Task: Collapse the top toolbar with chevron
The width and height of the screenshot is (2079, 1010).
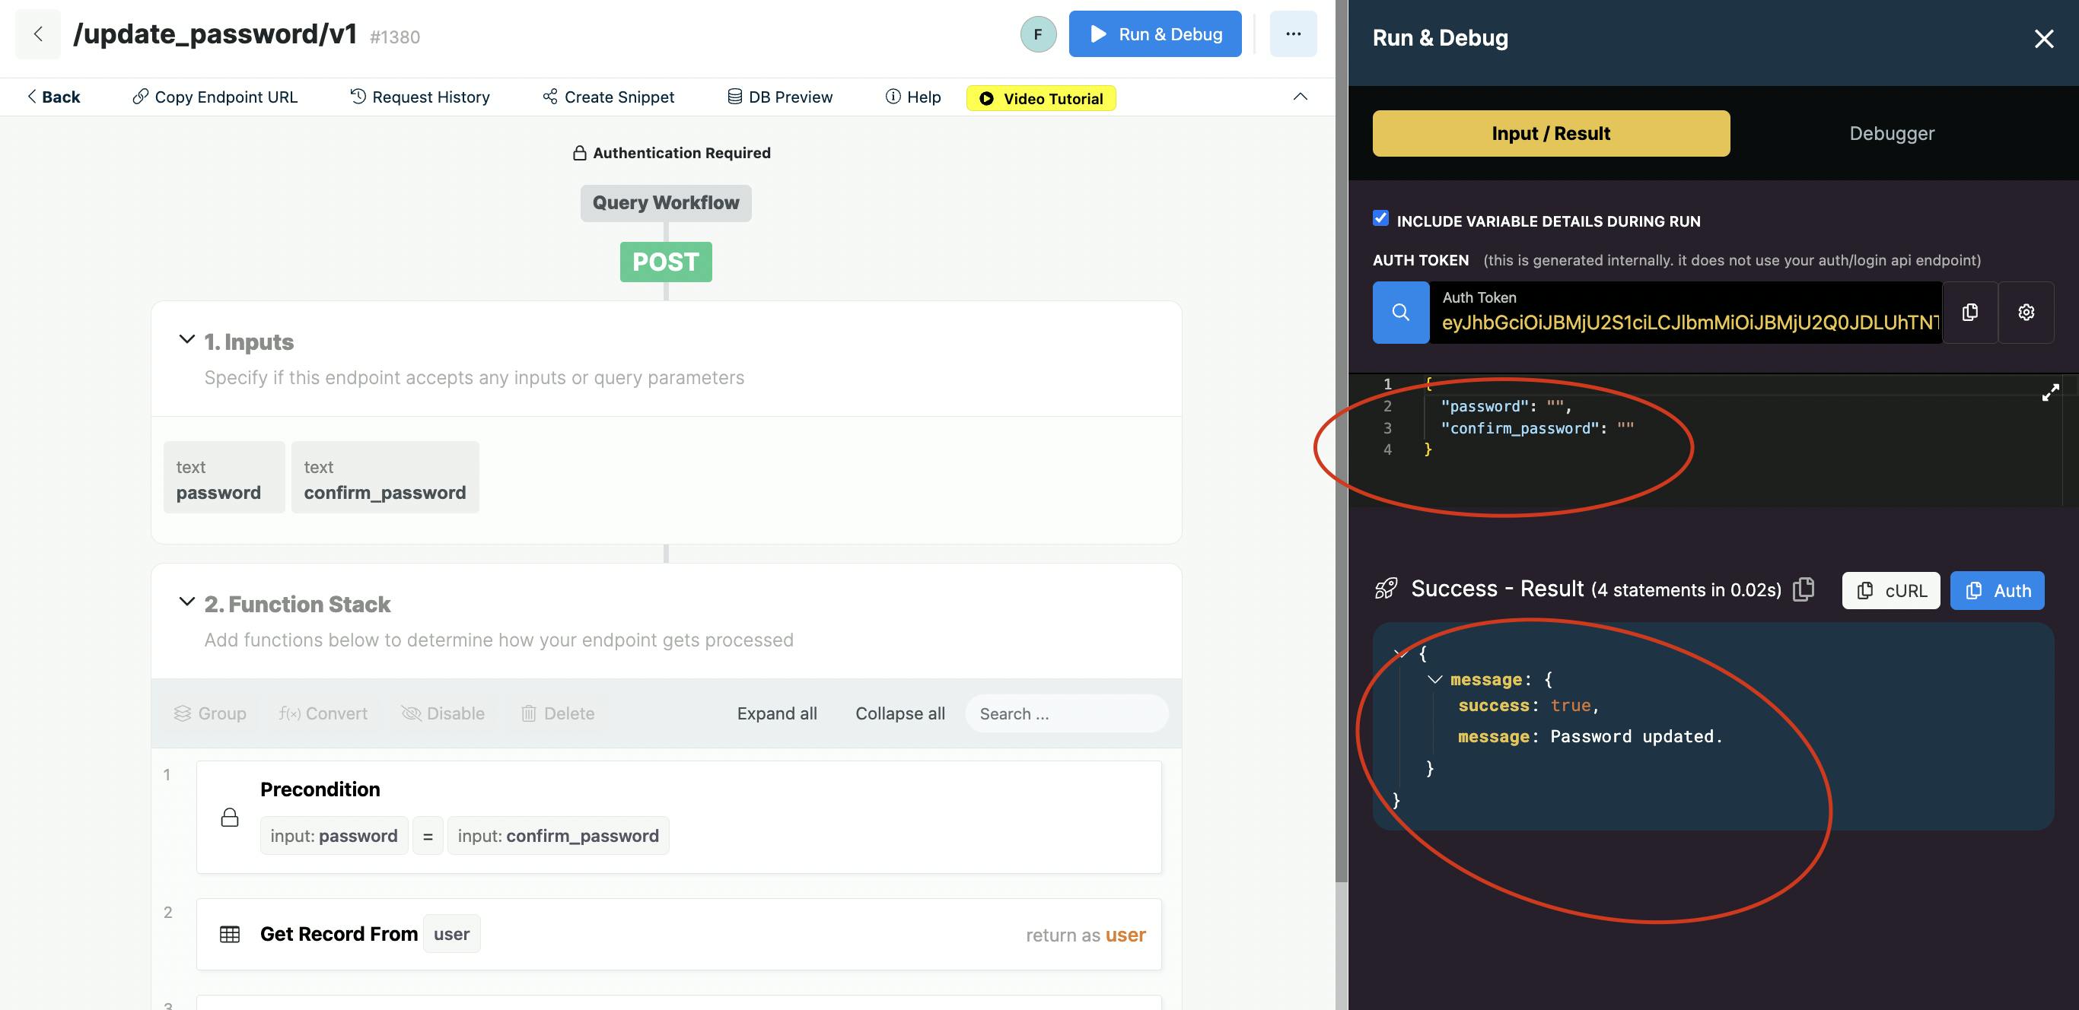Action: [1300, 97]
